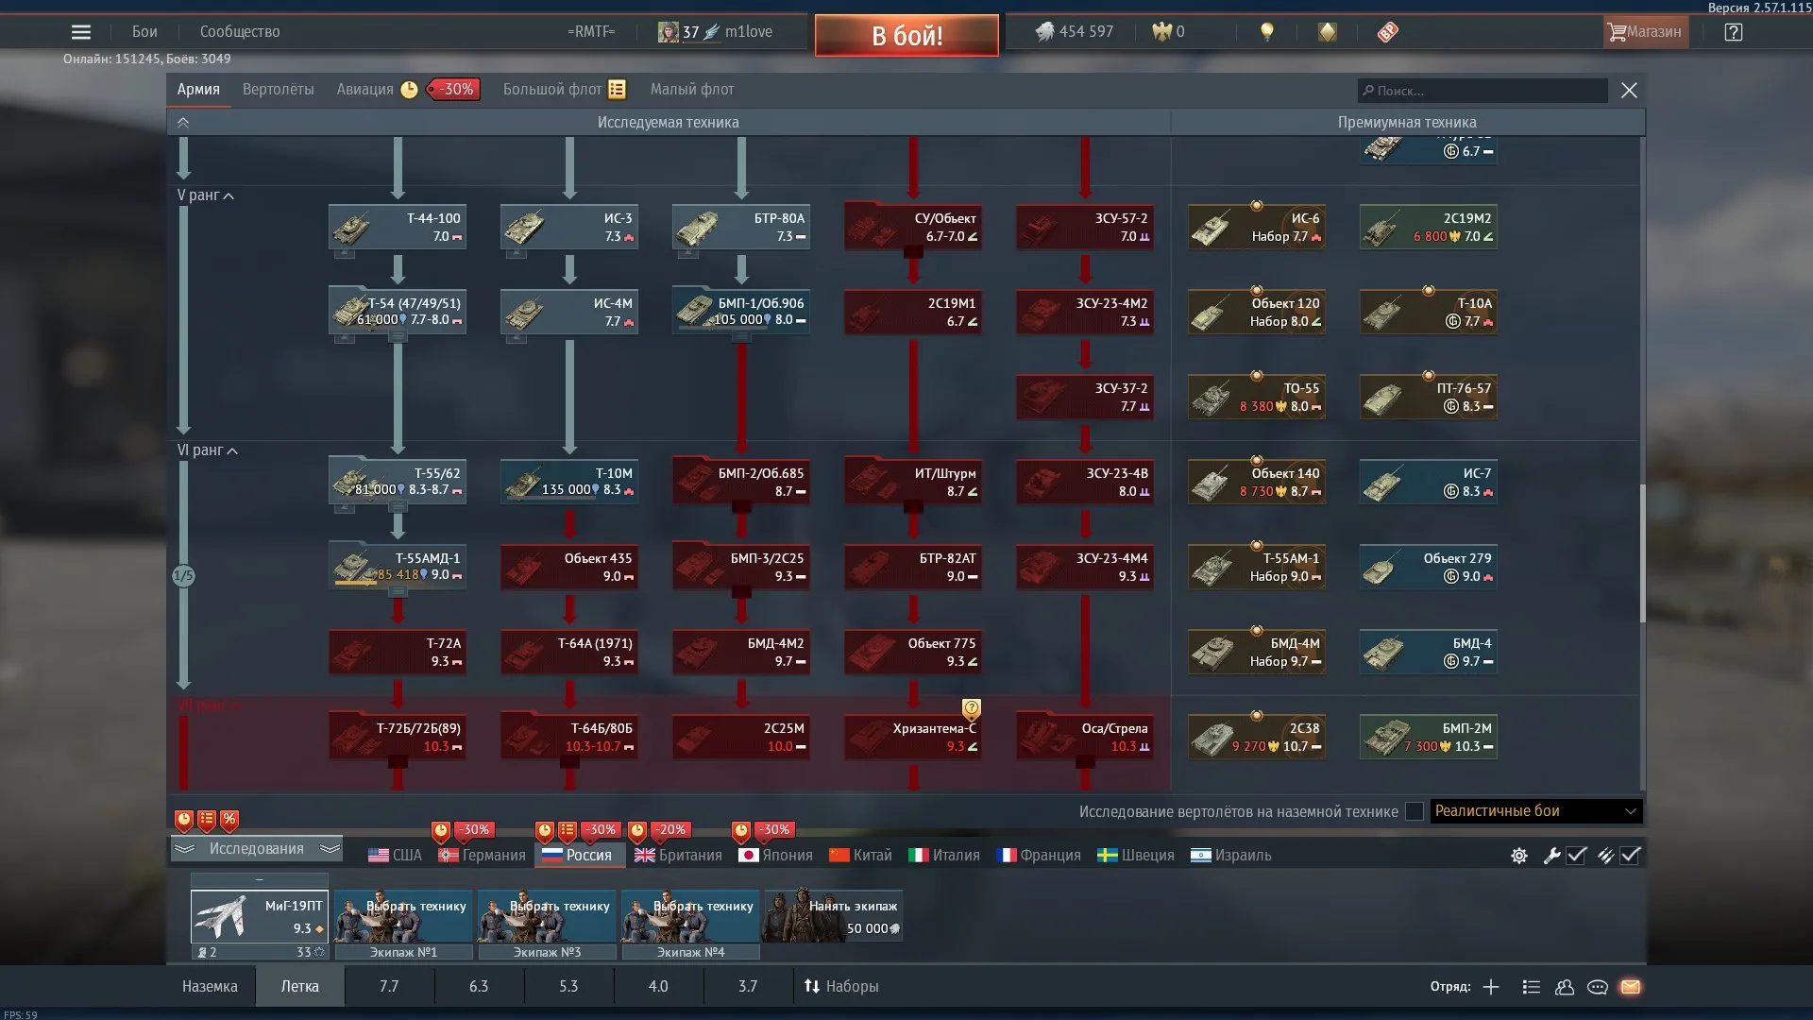Open the Сообщество top menu
1813x1020 pixels.
click(240, 32)
